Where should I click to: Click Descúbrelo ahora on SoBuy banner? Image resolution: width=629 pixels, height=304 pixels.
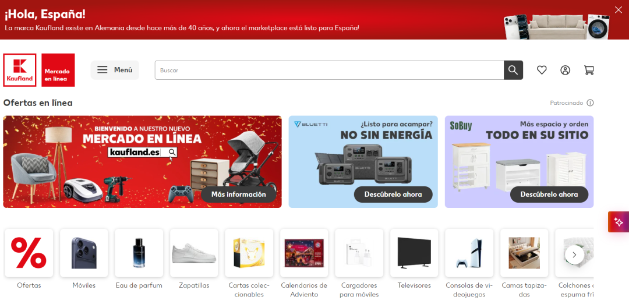549,195
